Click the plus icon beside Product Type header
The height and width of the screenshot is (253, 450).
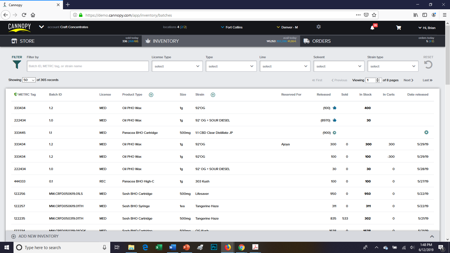point(151,95)
